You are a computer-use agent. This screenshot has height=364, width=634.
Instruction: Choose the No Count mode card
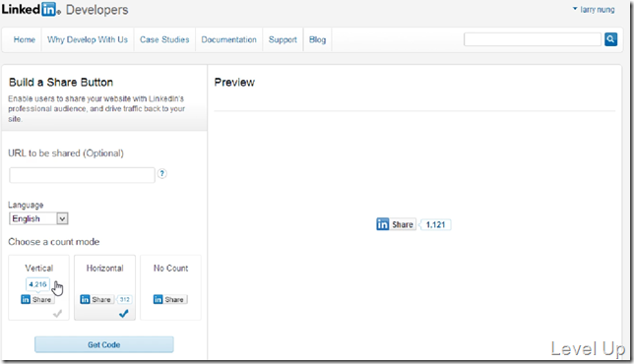170,287
